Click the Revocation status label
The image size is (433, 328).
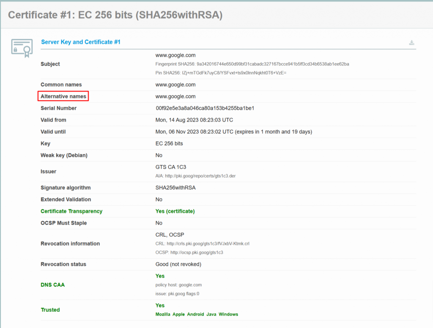pyautogui.click(x=63, y=264)
